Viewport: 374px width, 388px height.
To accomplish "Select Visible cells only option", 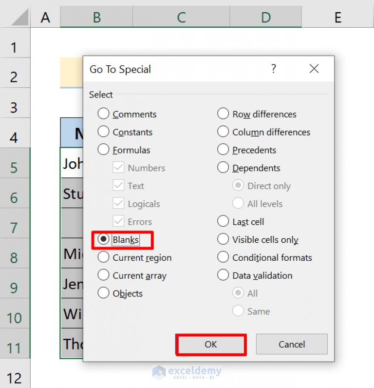I will click(258, 239).
